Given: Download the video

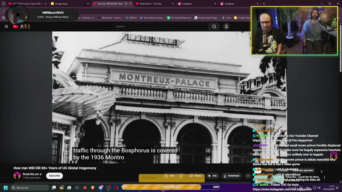Looking at the screenshot, I should pos(231,176).
